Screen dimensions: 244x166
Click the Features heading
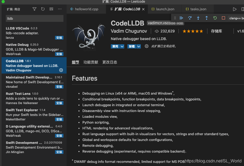click(84, 78)
